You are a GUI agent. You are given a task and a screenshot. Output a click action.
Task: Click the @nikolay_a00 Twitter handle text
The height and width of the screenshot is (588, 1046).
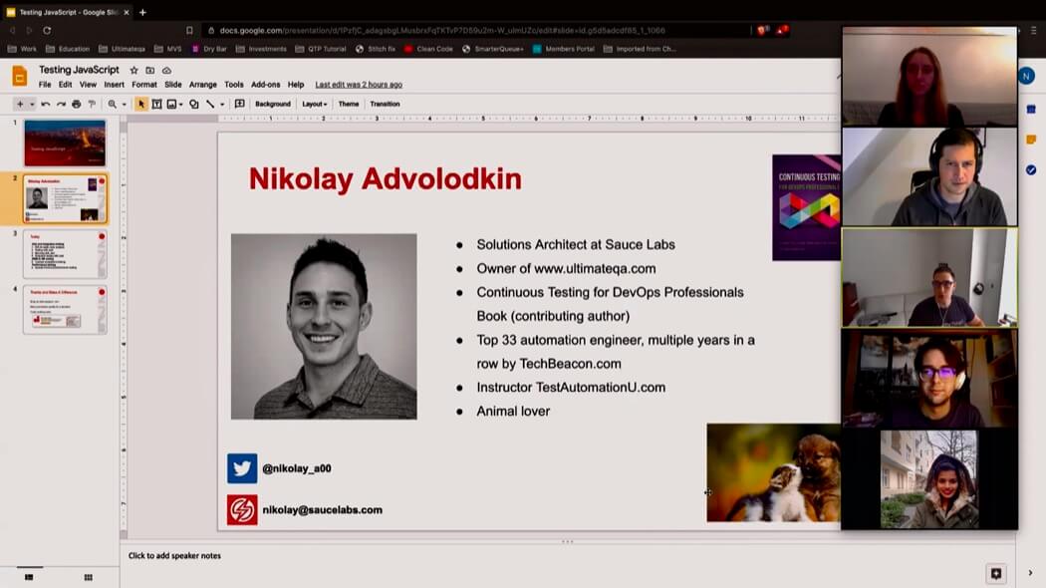click(x=296, y=468)
